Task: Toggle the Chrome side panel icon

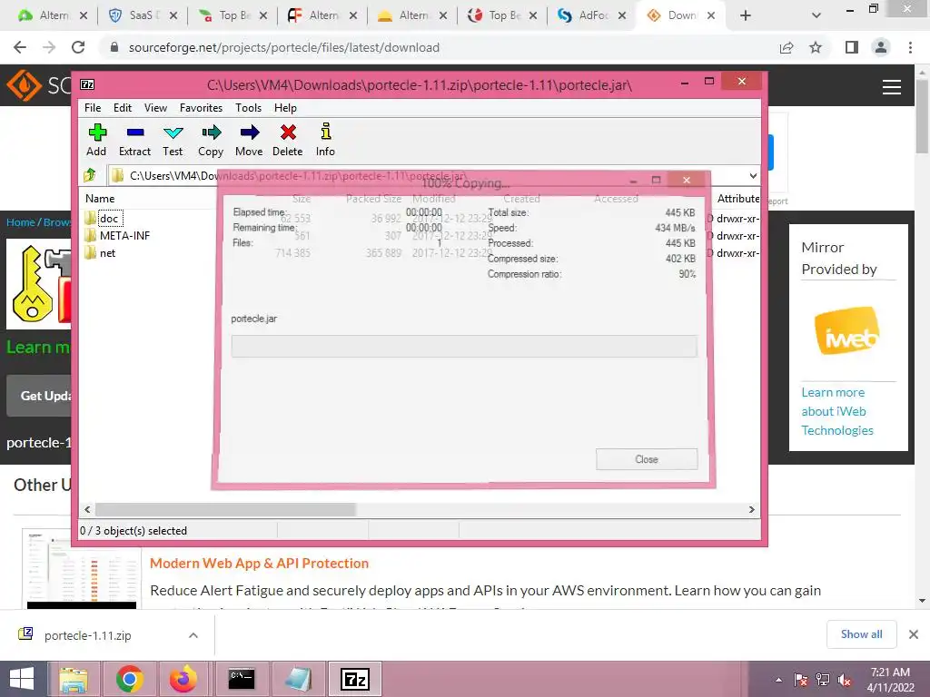Action: tap(852, 47)
